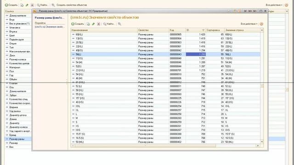This screenshot has width=294, height=165.
Task: Click the Сортировка column header
Action: [x=215, y=30]
